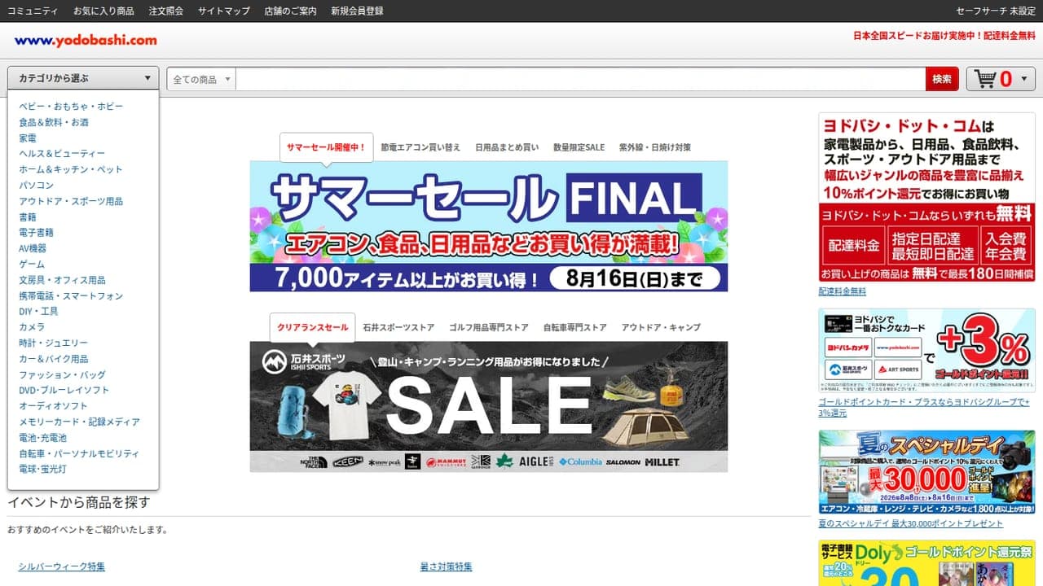This screenshot has height=586, width=1043.
Task: Select category 食品＆飲料・お酒
Action: pos(54,122)
